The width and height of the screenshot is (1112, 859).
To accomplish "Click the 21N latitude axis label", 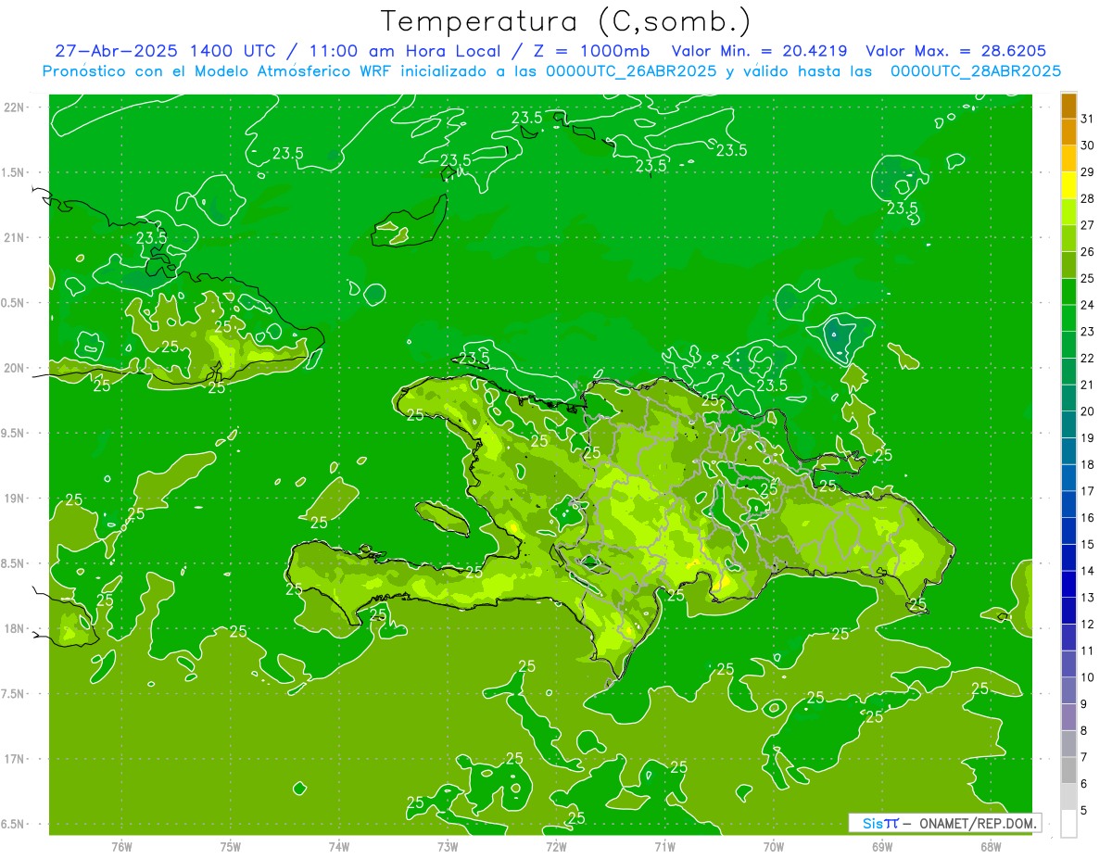I will coord(16,237).
